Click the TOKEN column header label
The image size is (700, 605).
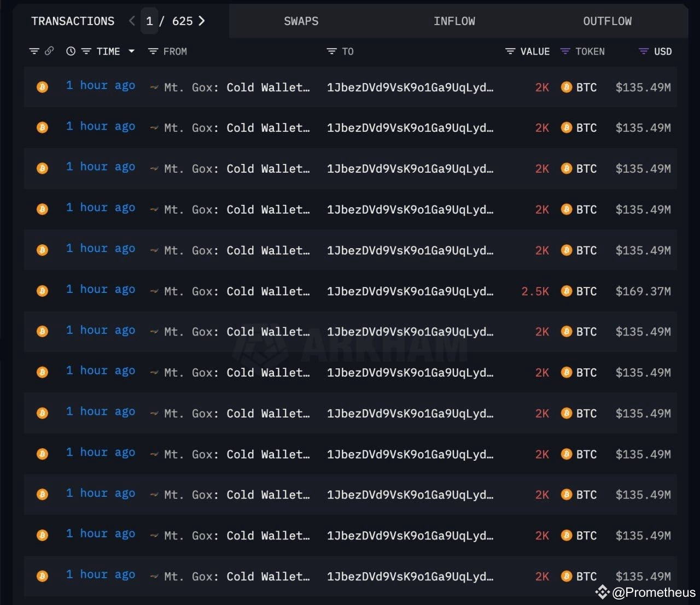590,51
